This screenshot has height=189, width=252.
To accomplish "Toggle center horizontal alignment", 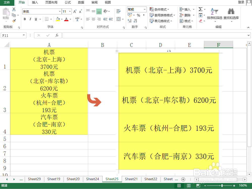I will 93,19.
